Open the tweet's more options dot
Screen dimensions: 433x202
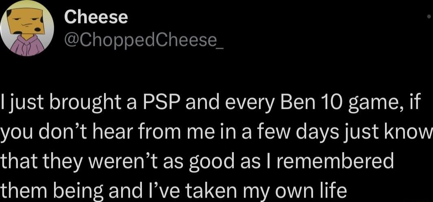(429, 17)
